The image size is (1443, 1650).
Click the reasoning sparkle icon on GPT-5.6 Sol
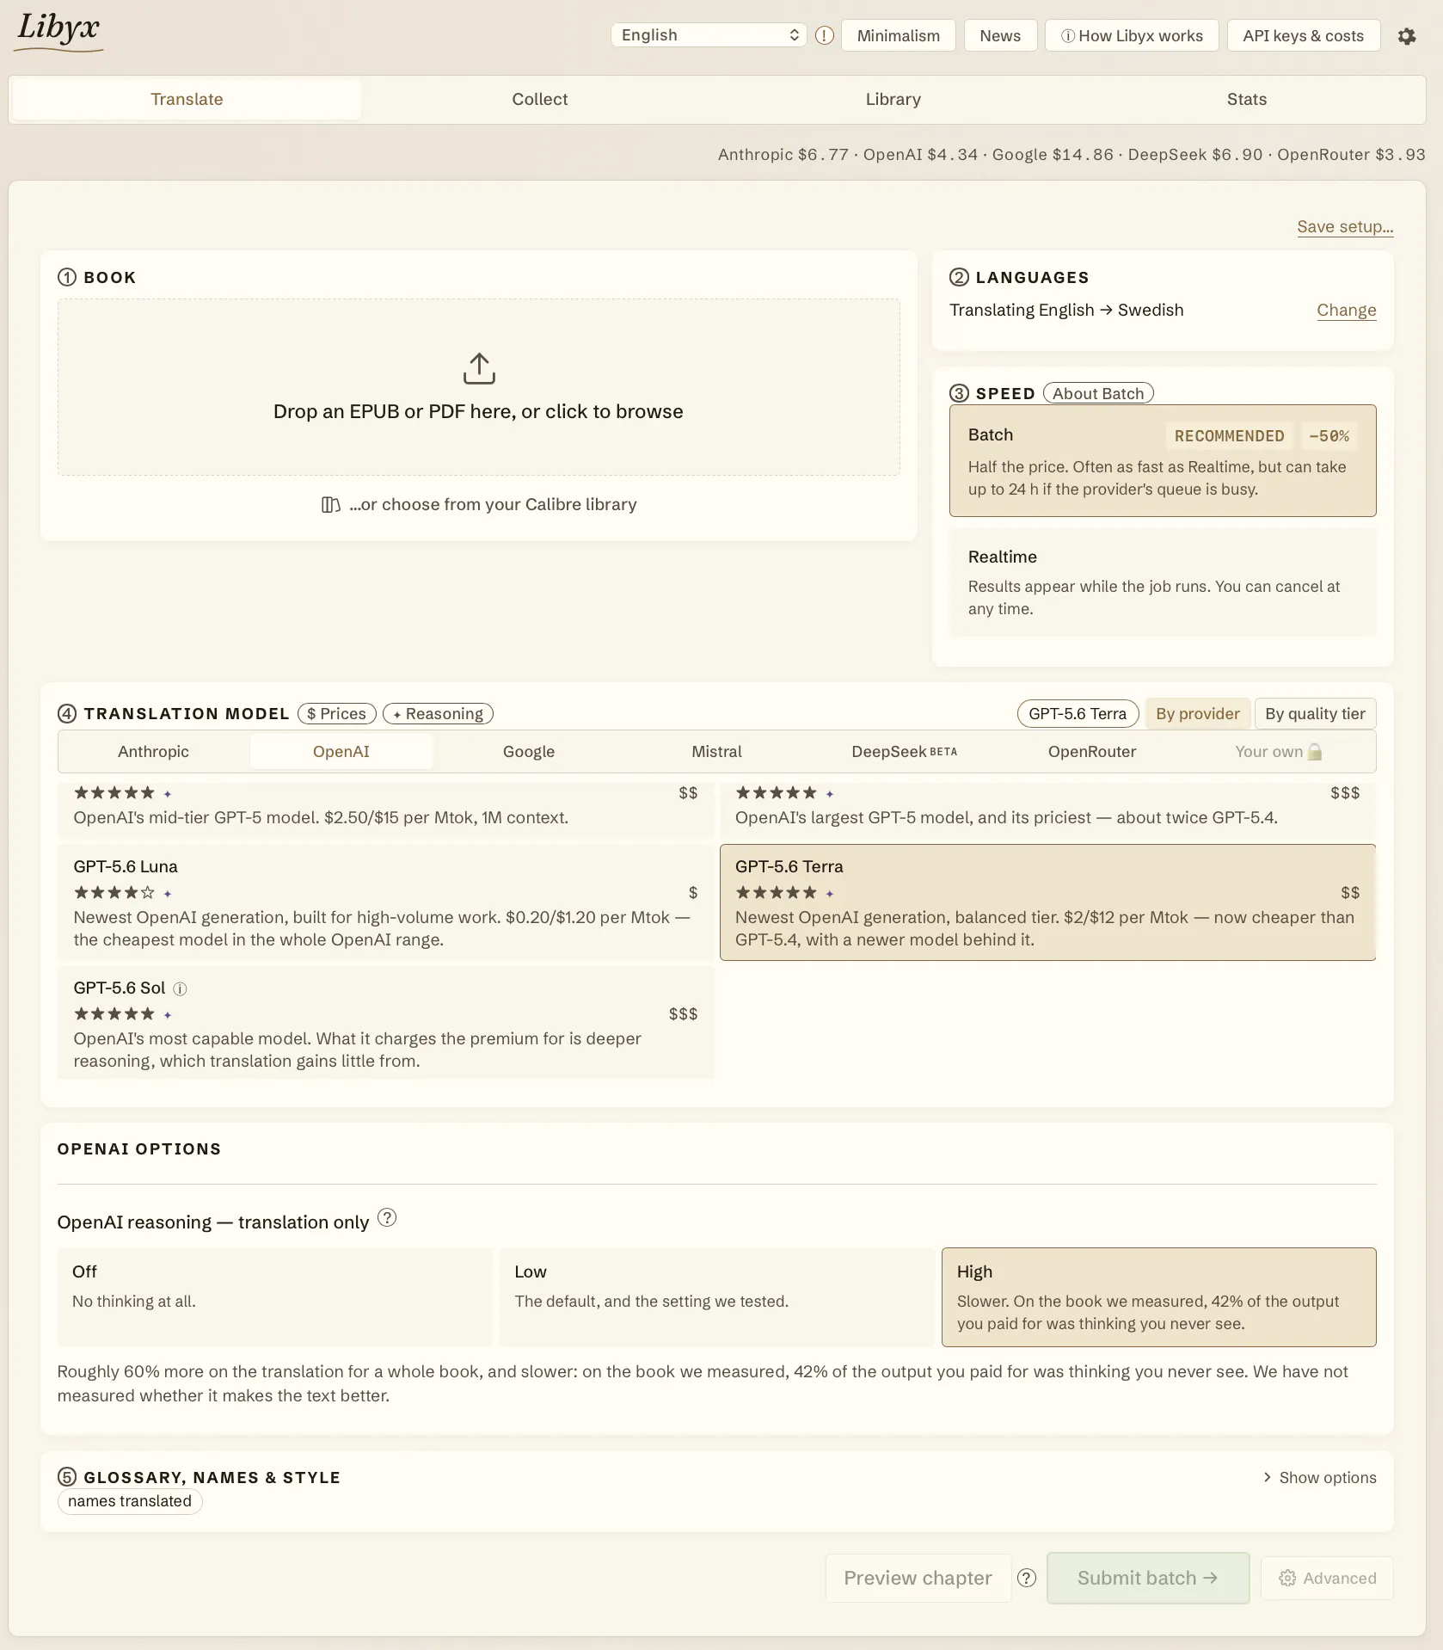click(x=168, y=1015)
